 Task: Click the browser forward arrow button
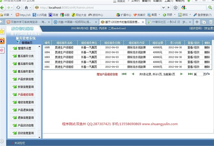(9, 7)
